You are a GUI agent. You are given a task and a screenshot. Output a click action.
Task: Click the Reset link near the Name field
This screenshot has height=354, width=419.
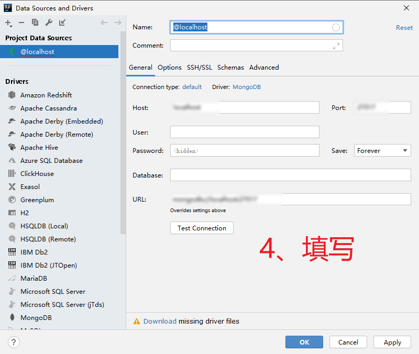click(x=404, y=27)
